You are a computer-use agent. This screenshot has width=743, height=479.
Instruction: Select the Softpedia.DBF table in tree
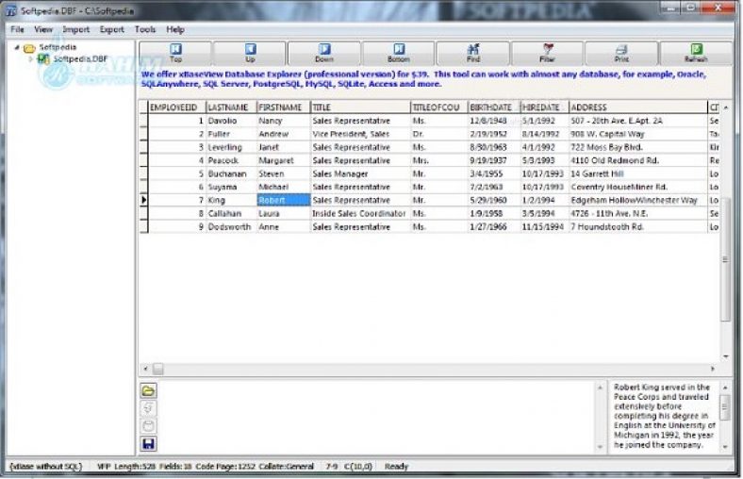(79, 58)
